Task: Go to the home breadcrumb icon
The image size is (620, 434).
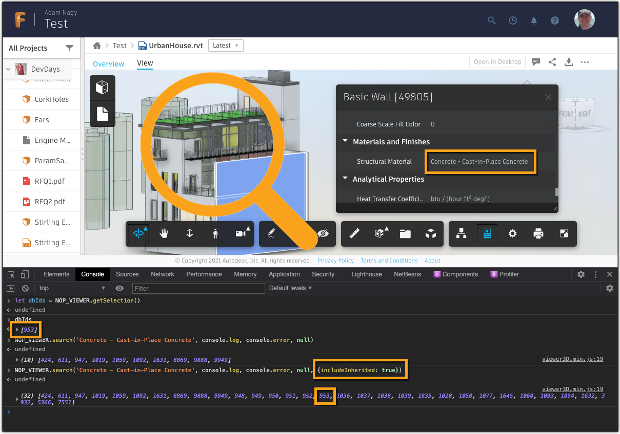Action: click(x=97, y=46)
